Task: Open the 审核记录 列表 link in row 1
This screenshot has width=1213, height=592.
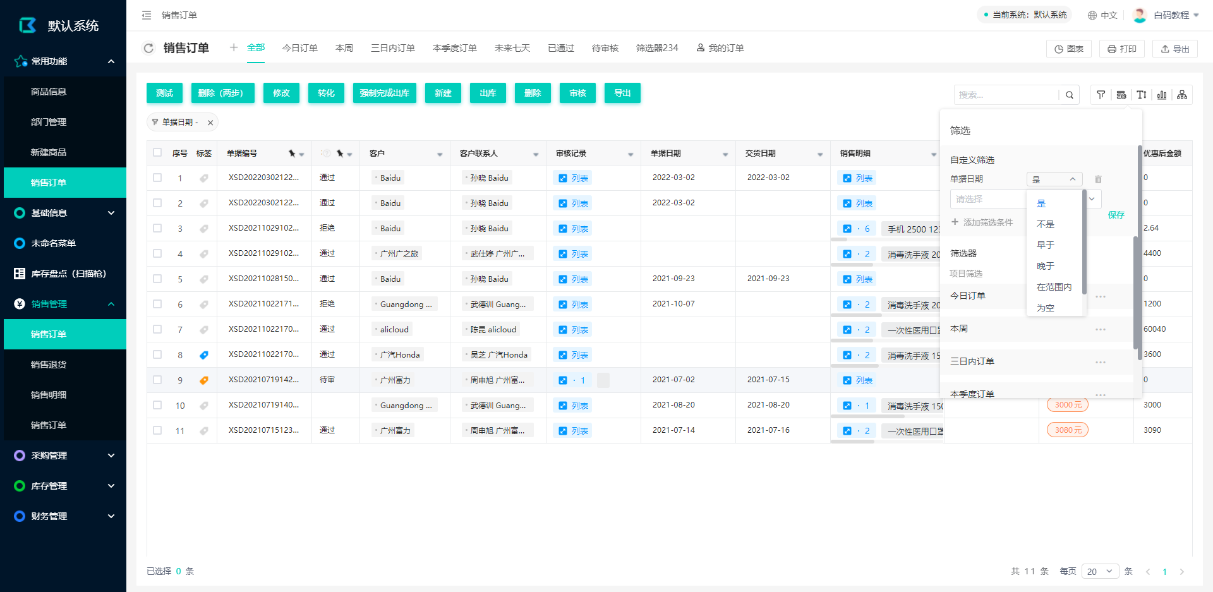Action: coord(573,178)
